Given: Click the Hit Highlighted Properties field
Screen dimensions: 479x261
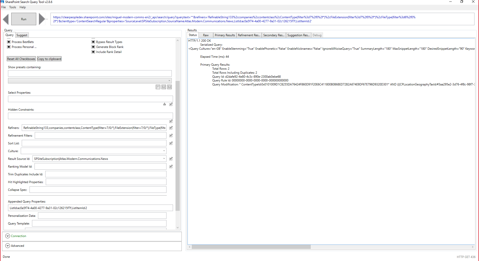Looking at the screenshot, I should point(106,182).
